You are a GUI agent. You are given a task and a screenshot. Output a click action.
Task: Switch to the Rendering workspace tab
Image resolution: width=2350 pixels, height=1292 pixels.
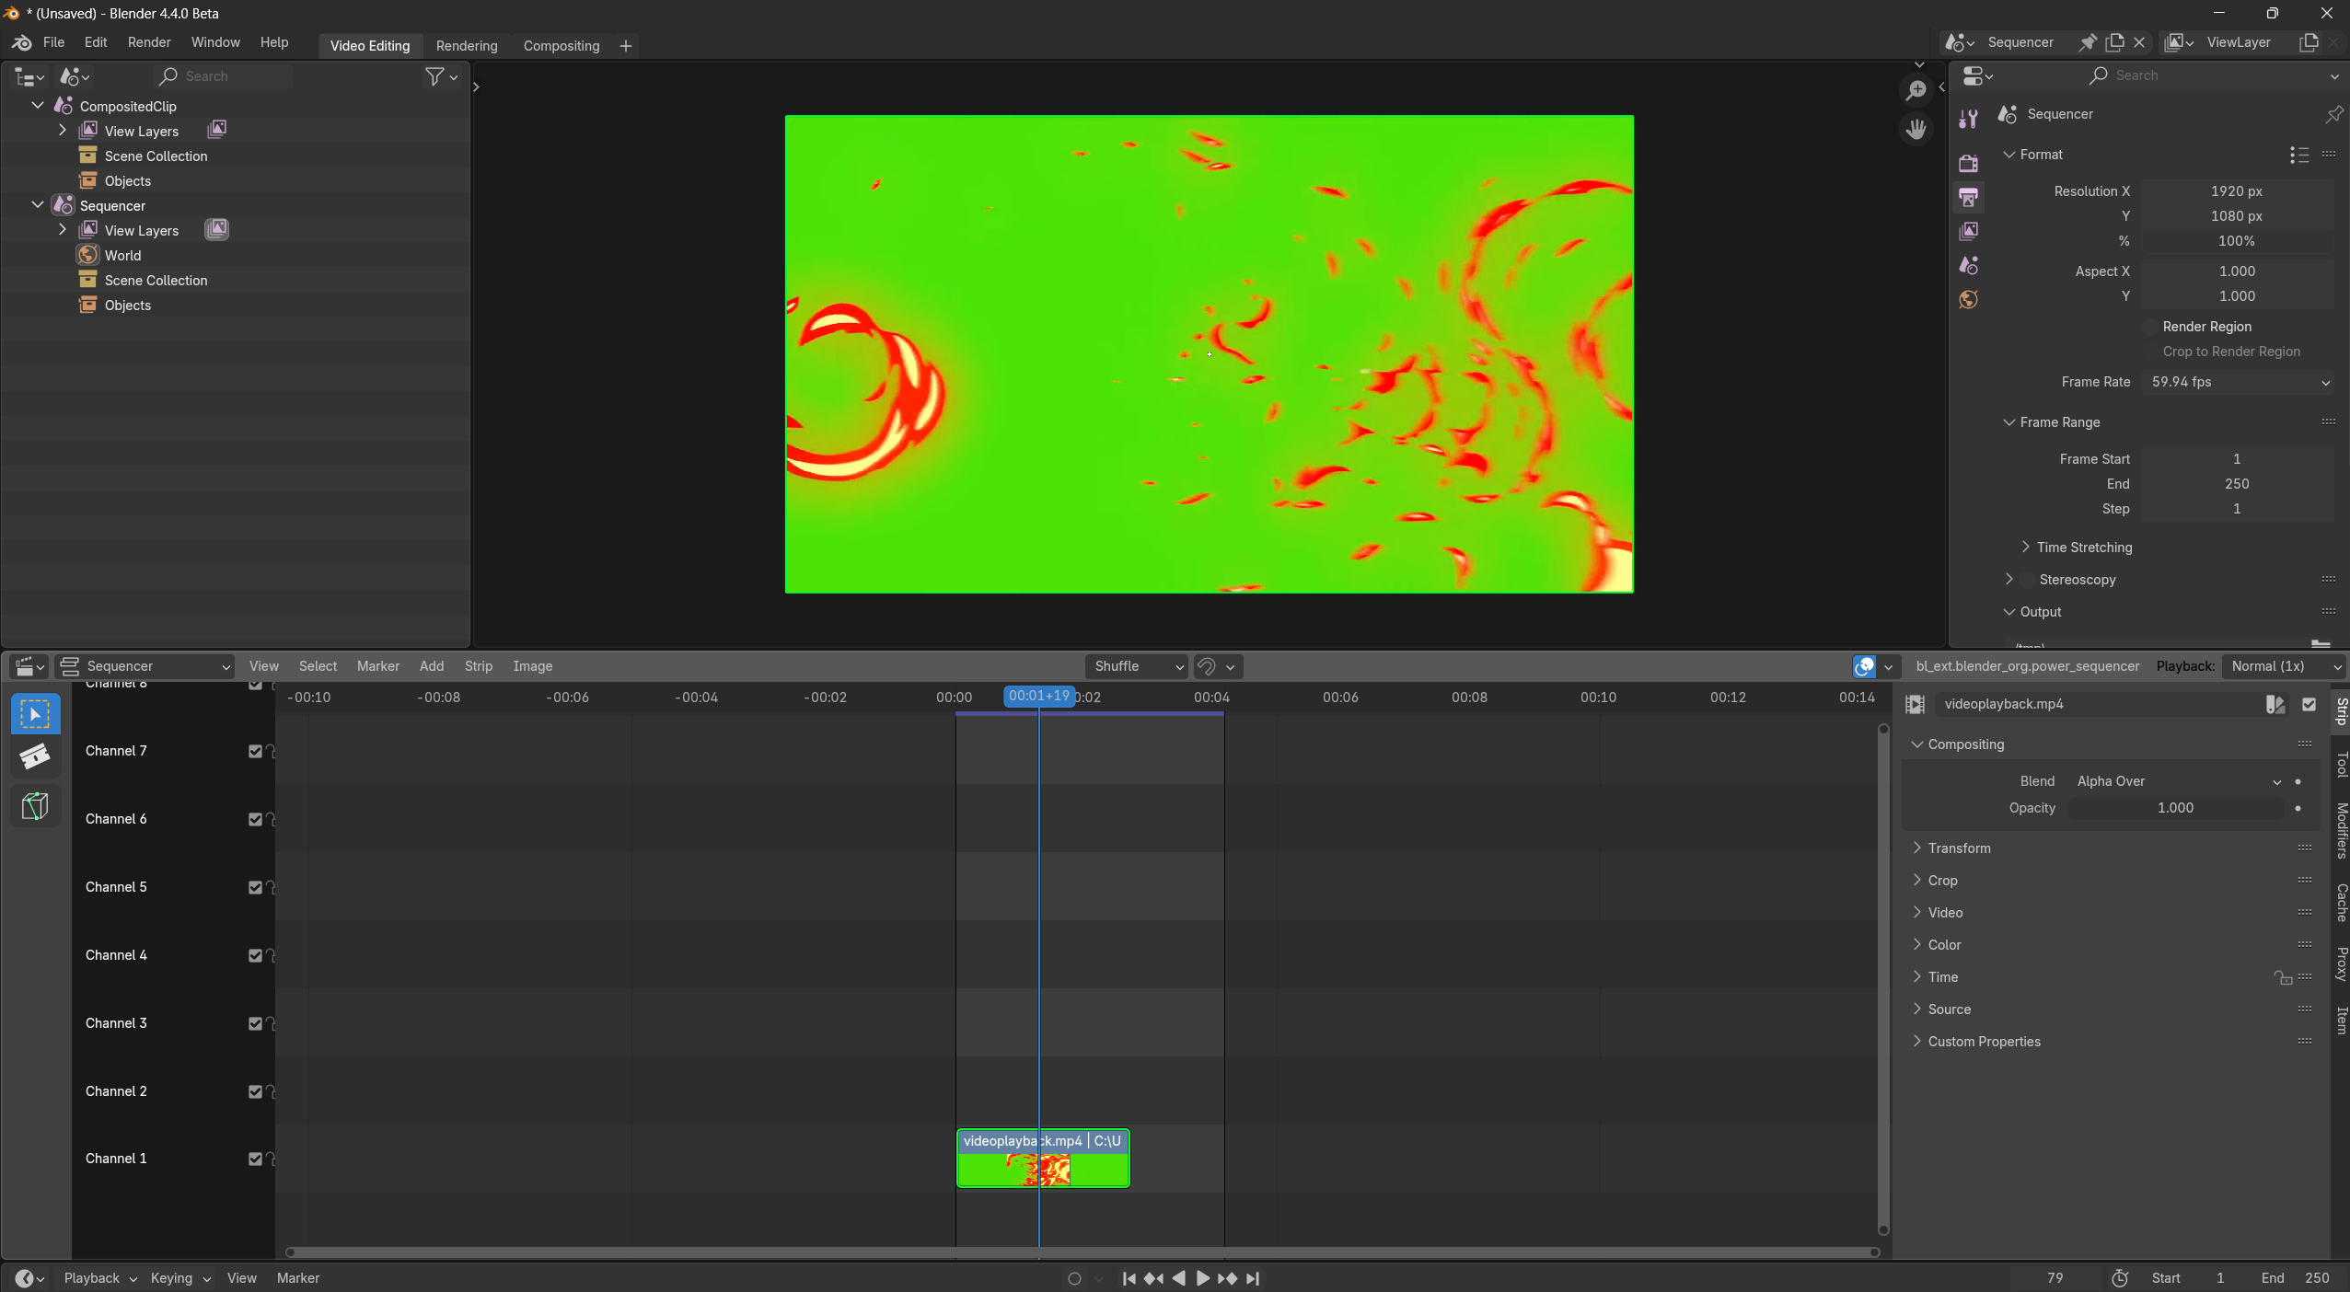[x=467, y=46]
